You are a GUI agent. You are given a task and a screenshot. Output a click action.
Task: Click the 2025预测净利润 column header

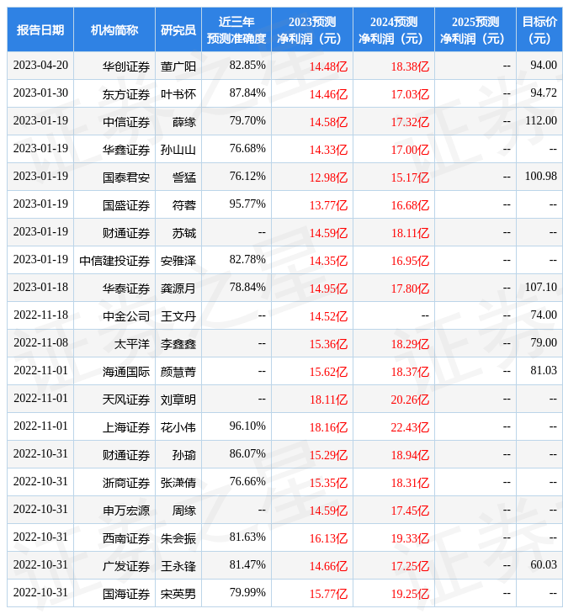(x=475, y=29)
